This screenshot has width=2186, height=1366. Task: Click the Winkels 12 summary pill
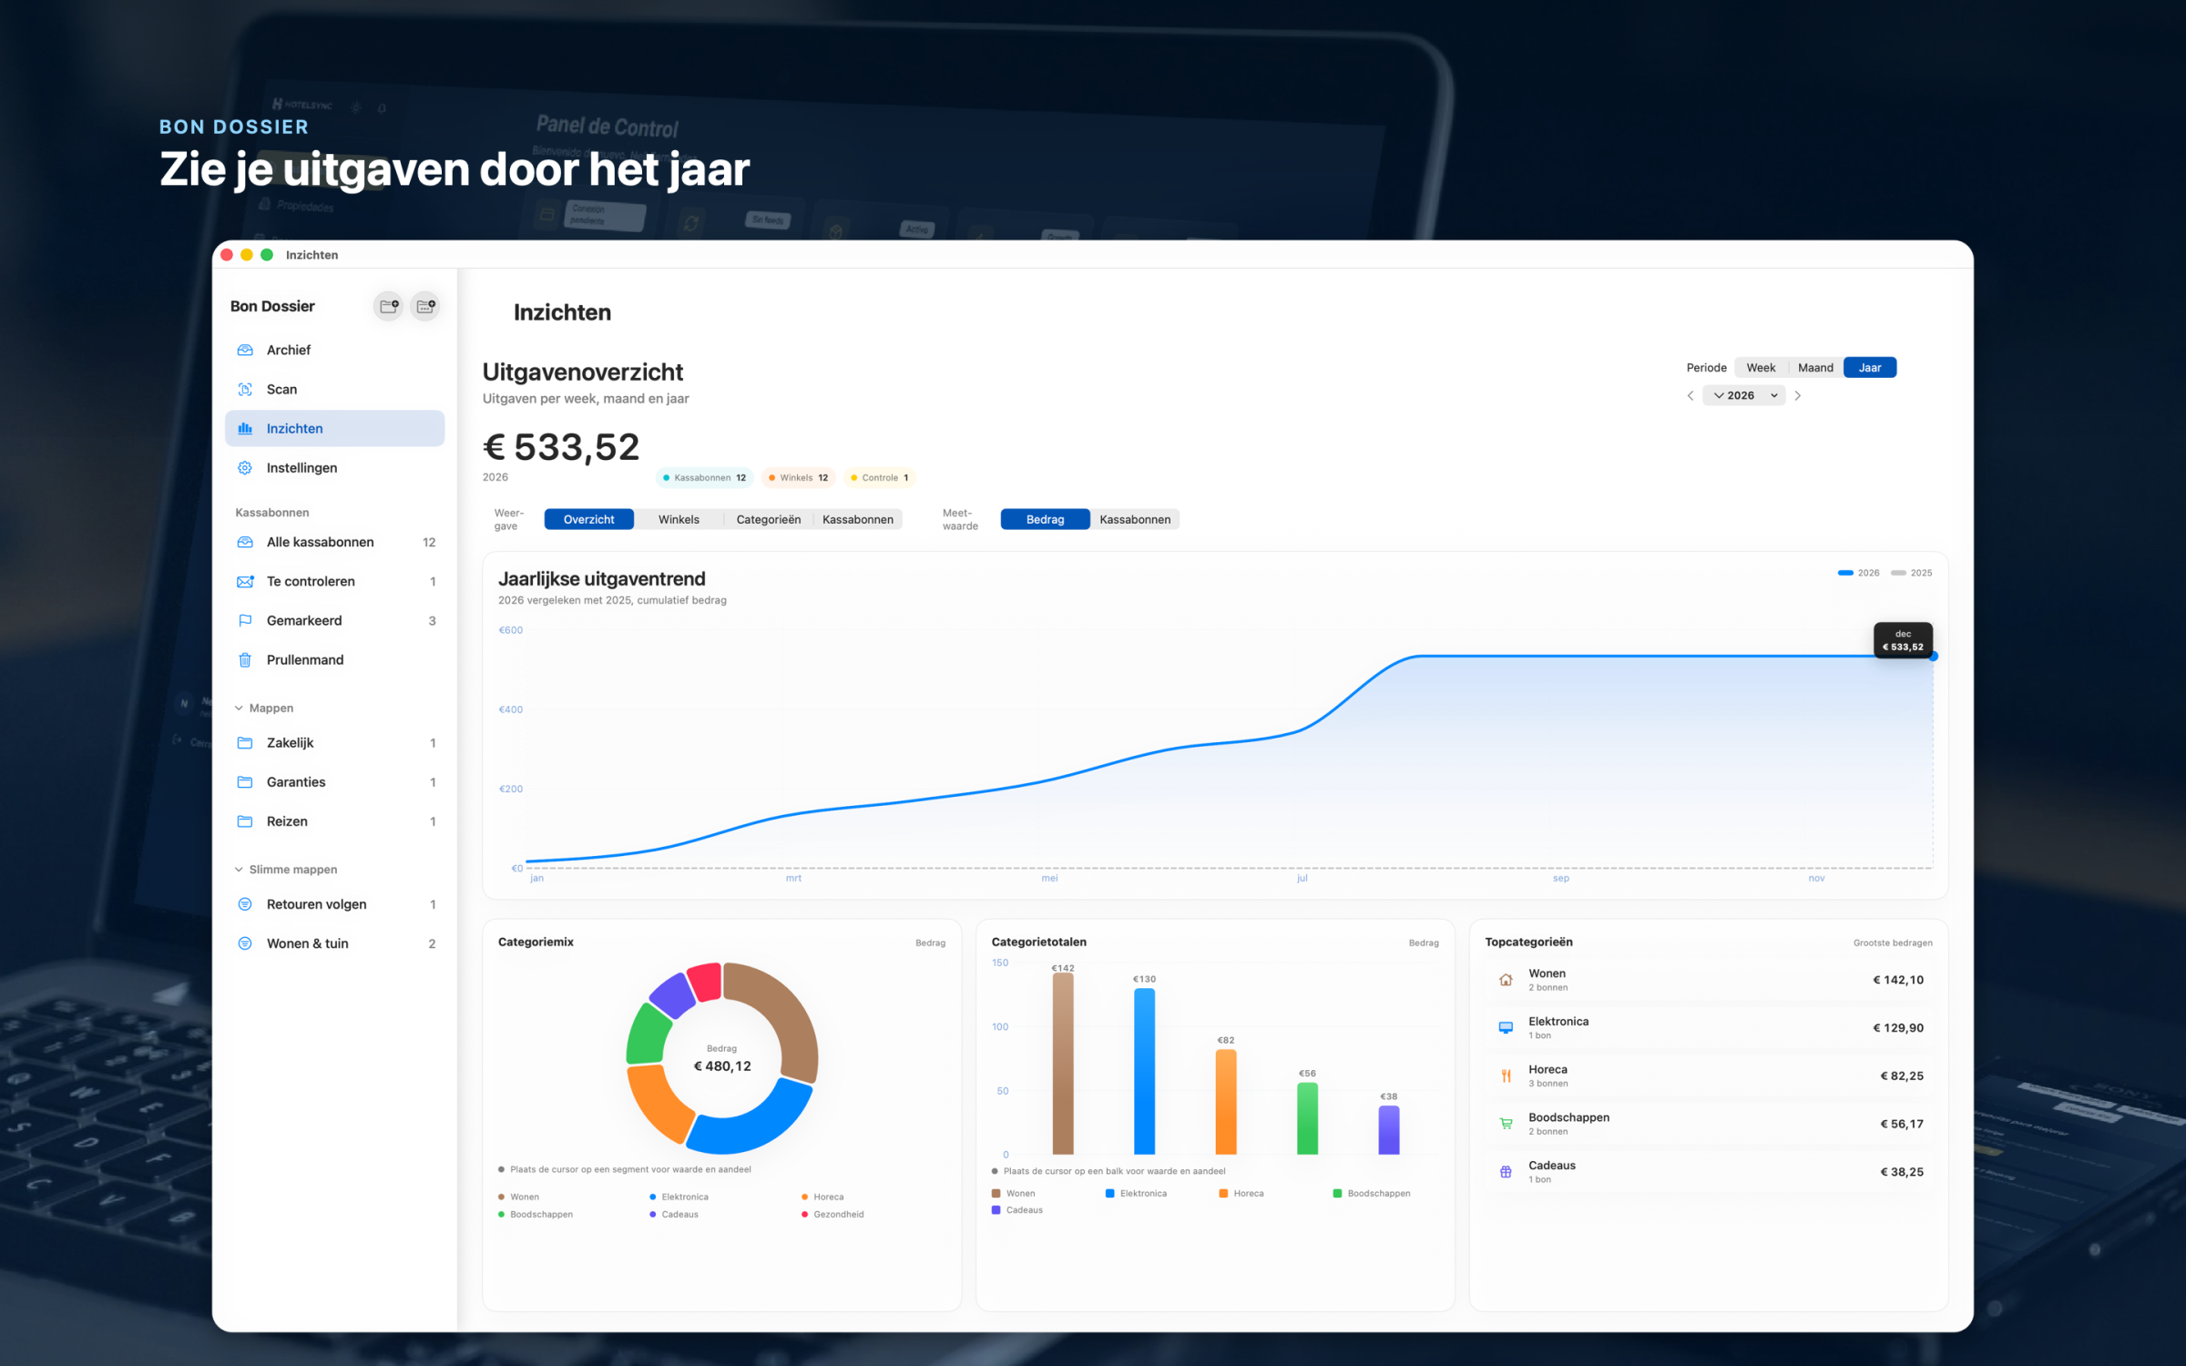click(799, 477)
